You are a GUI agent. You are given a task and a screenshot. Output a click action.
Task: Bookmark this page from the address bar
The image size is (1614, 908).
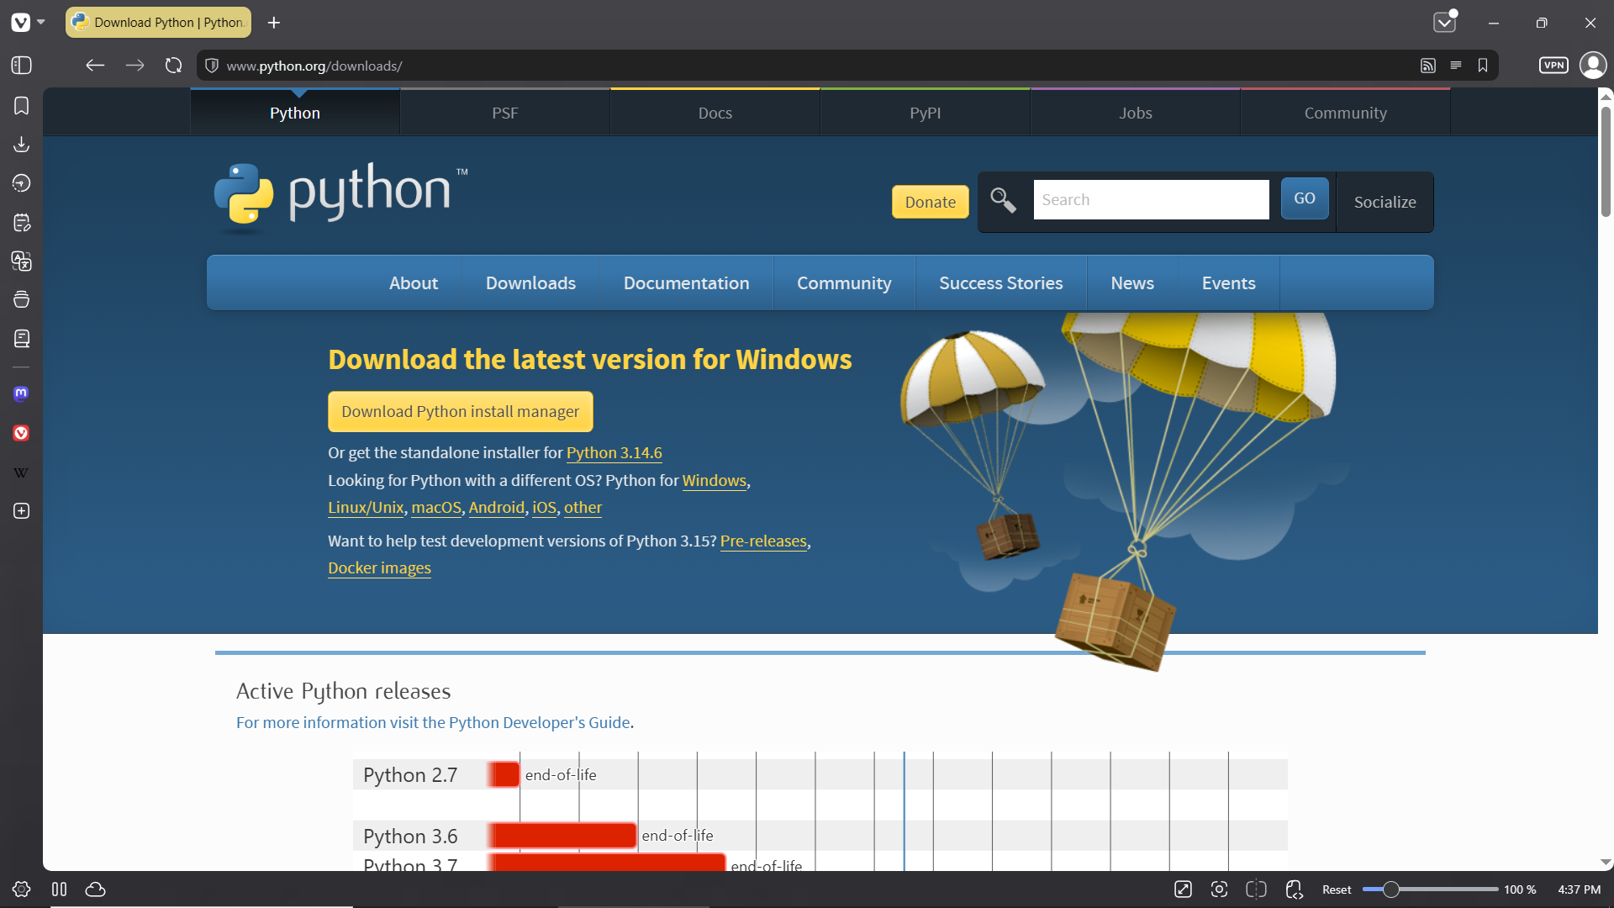pos(1483,66)
